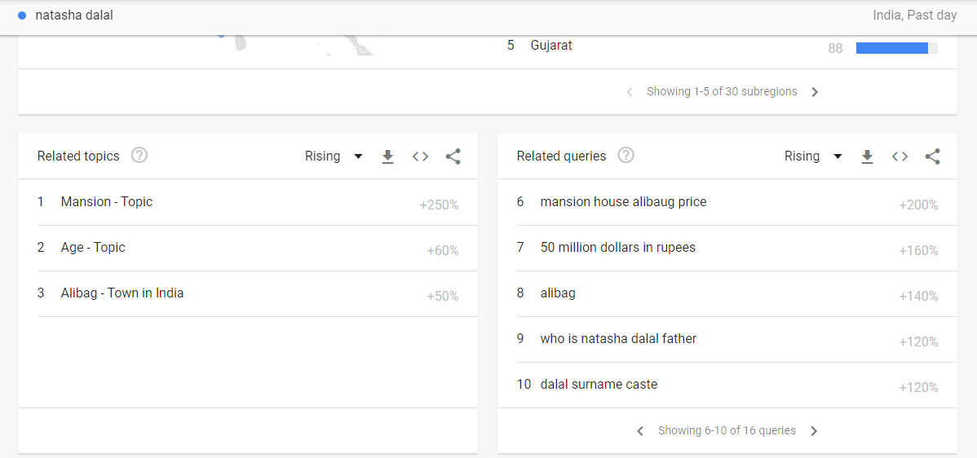Viewport: 977px width, 458px height.
Task: Download the Related queries data
Action: pos(868,156)
